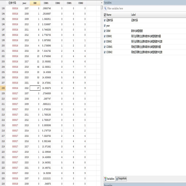Select the IDBM2 column header
186x186 pixels.
tap(58, 3)
